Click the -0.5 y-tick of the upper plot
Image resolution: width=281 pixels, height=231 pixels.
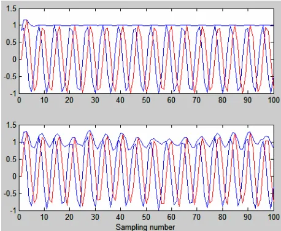10,77
